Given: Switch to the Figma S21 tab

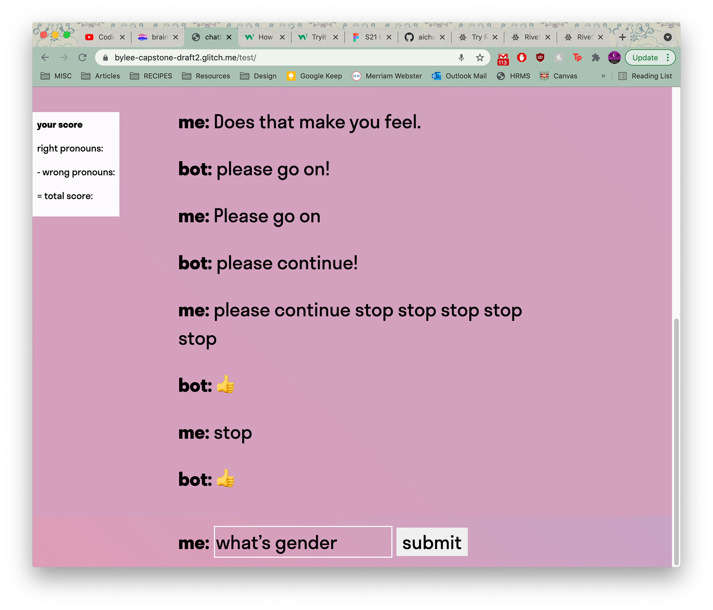Looking at the screenshot, I should [x=371, y=37].
